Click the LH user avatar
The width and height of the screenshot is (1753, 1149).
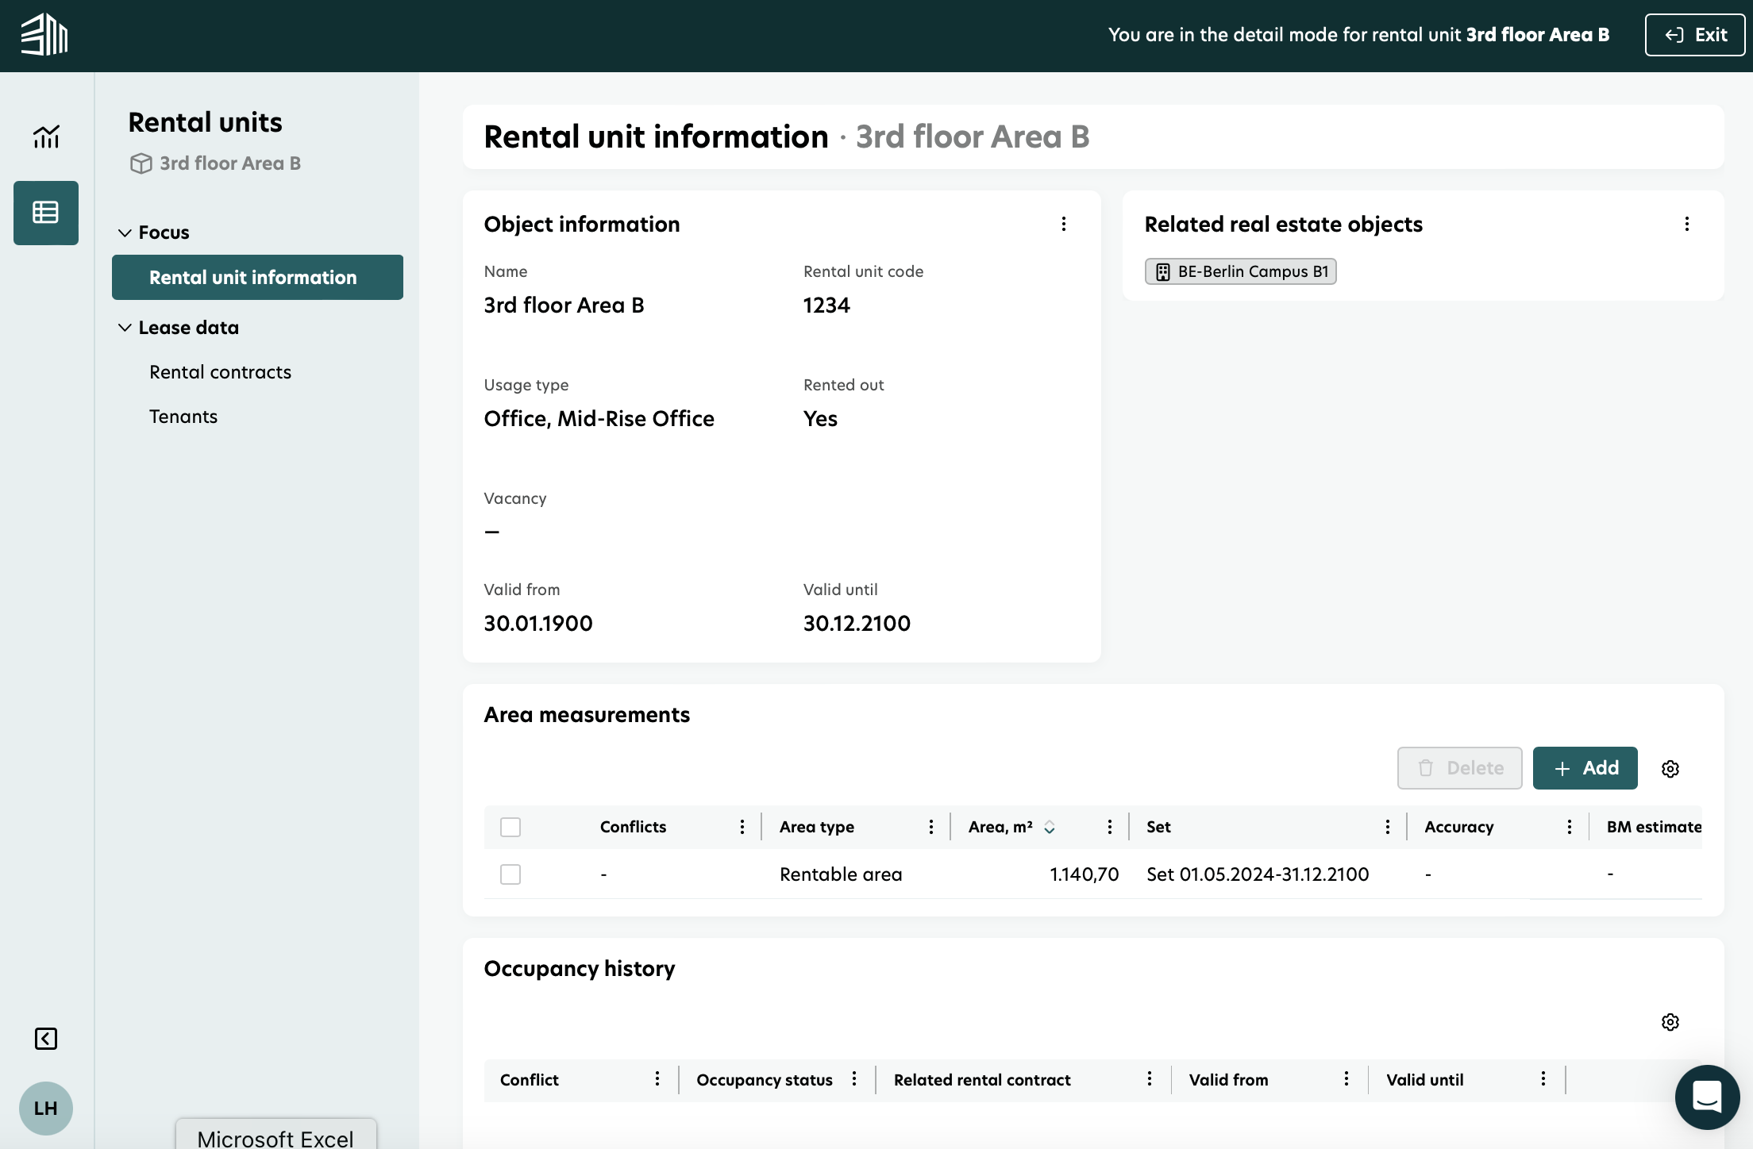tap(46, 1108)
